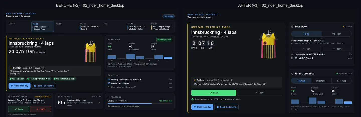Click Open race day button in v3 mockup
Viewport: 361px width, 117px height.
click(202, 107)
